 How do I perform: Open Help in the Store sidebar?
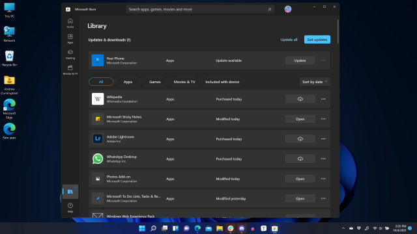(70, 207)
